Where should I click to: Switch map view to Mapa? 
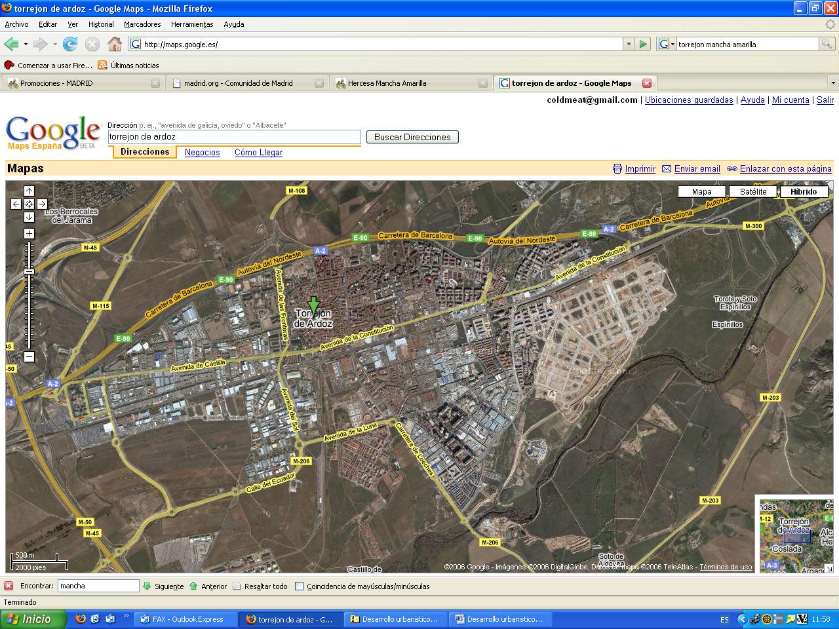tap(701, 191)
